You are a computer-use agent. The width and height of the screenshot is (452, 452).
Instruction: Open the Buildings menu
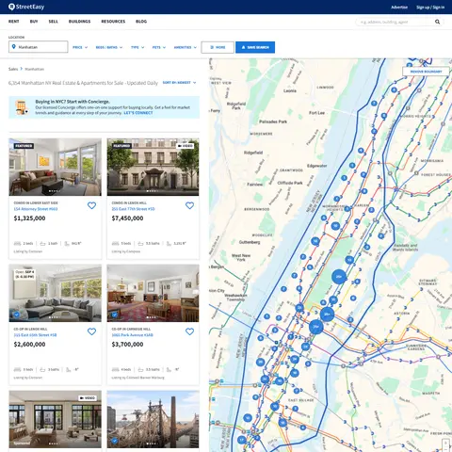79,22
